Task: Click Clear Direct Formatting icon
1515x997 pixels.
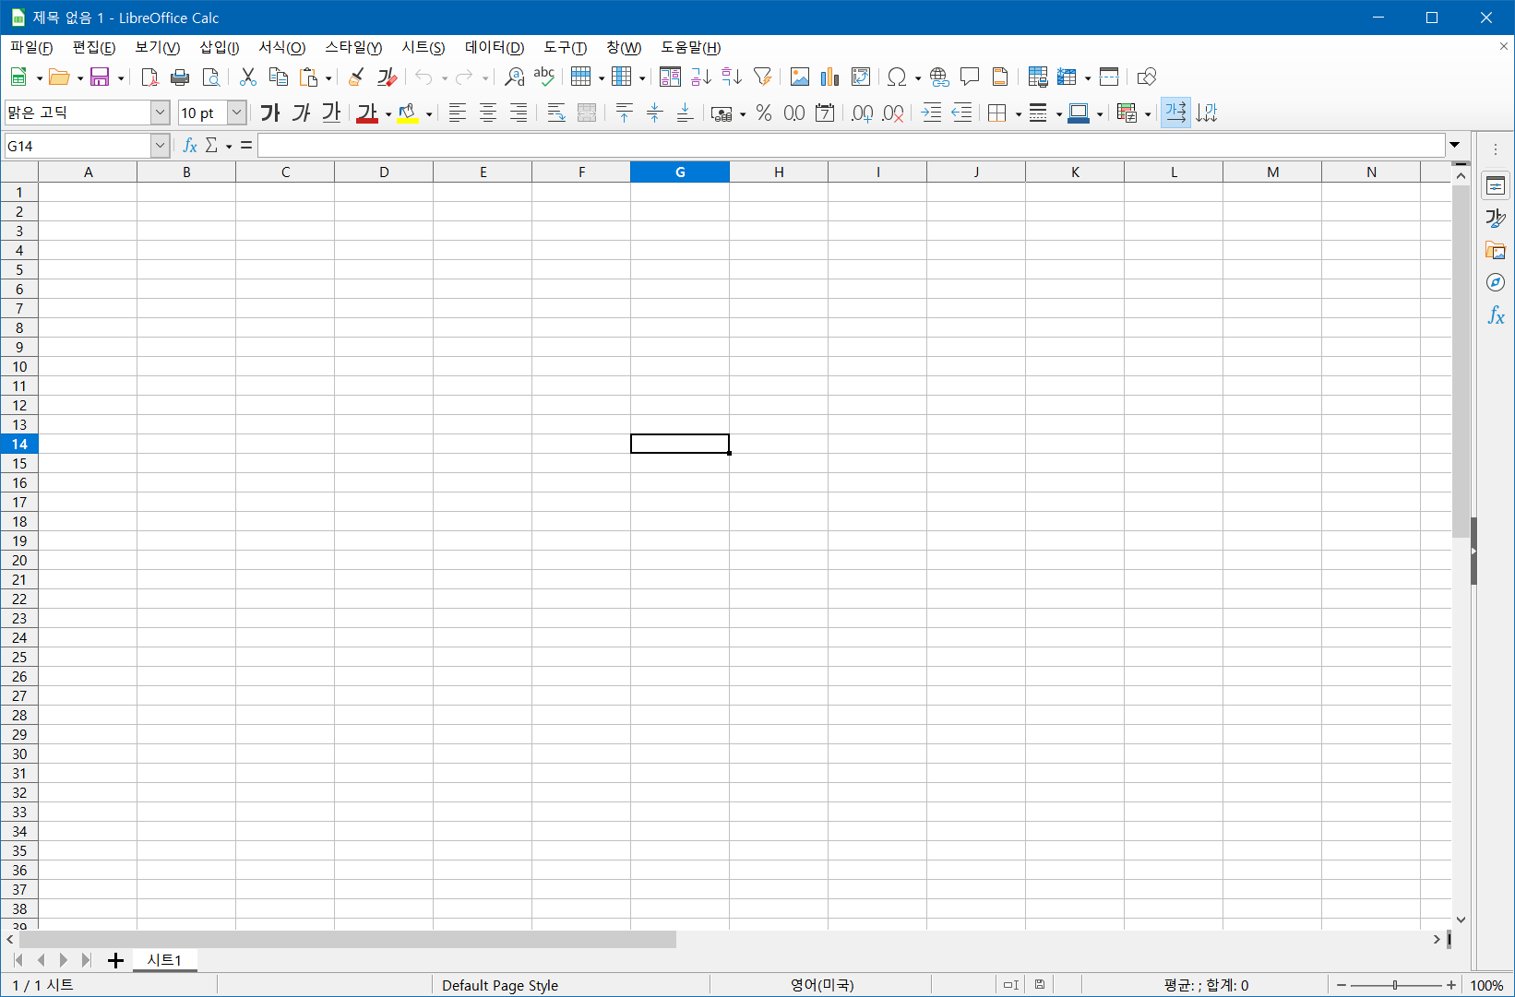Action: pyautogui.click(x=387, y=77)
